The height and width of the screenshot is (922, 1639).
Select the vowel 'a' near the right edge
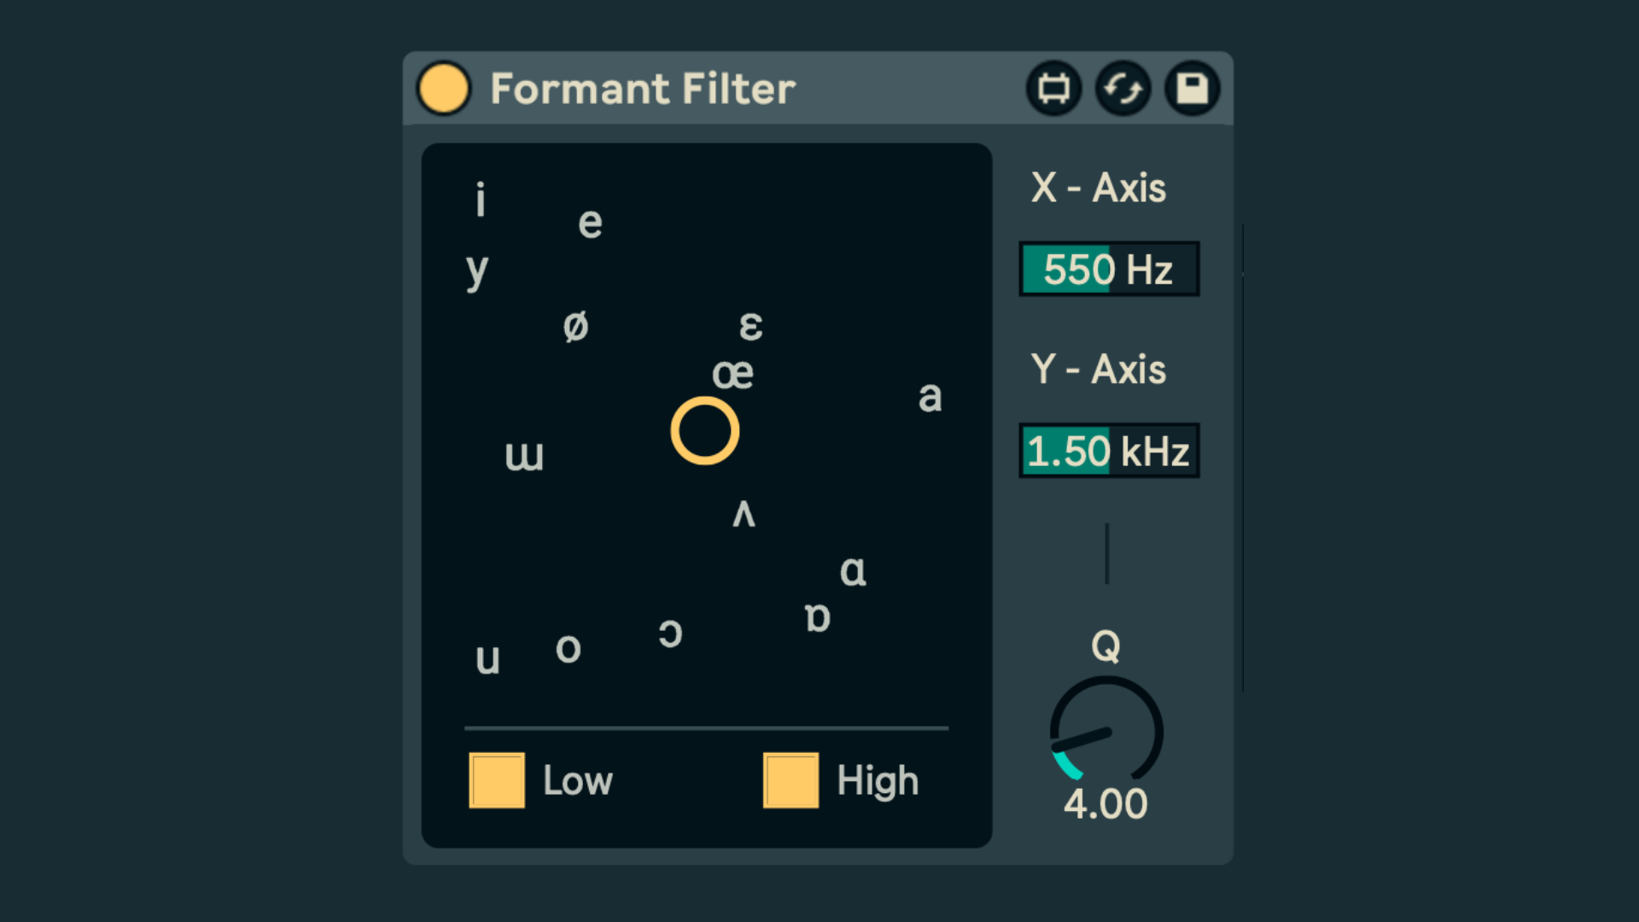[x=930, y=397]
